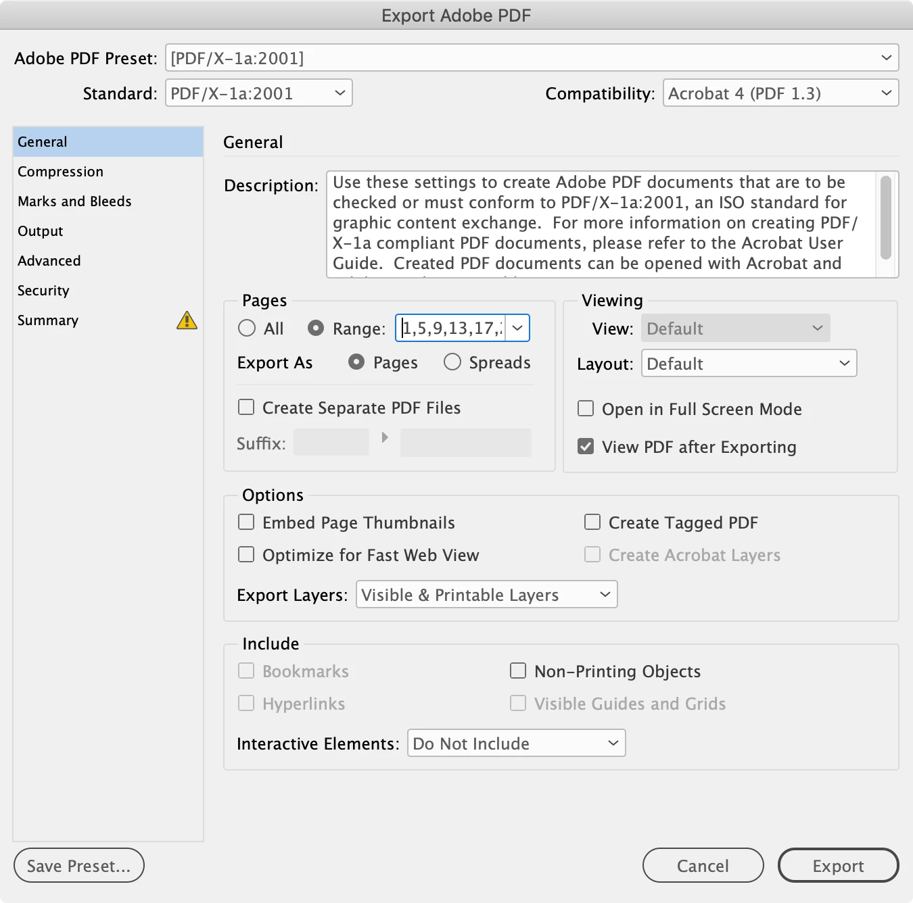Choose Export As Spreads option
Viewport: 913px width, 903px height.
click(452, 362)
